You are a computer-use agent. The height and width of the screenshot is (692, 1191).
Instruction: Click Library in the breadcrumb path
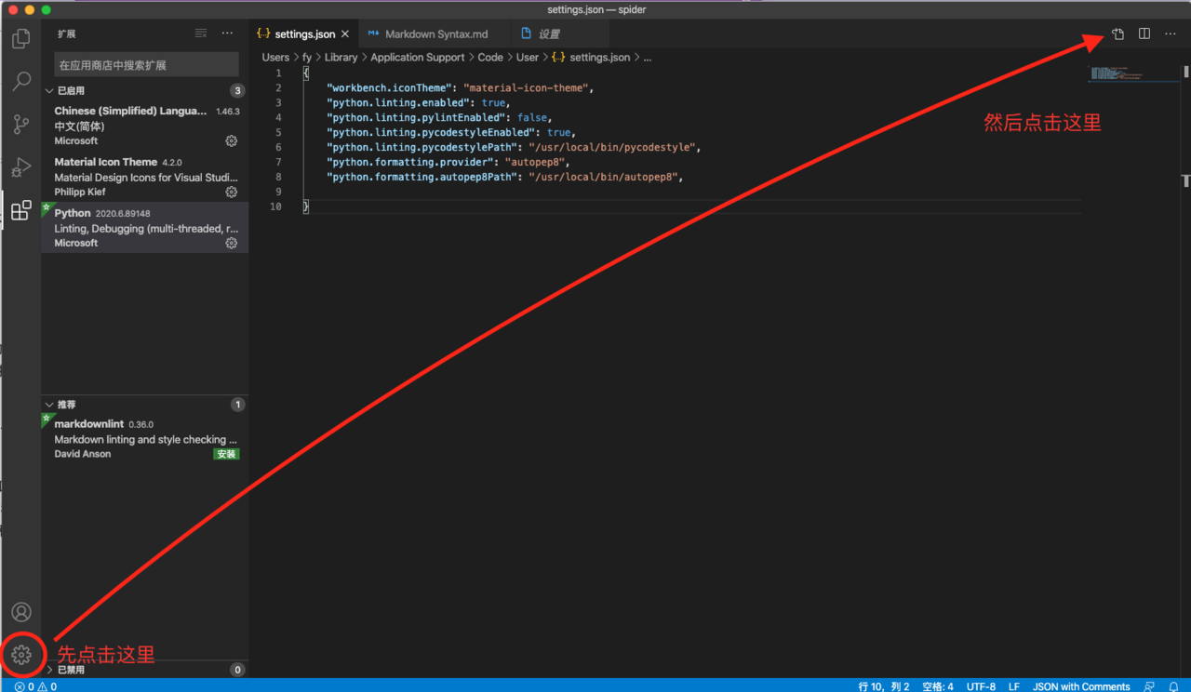click(x=341, y=58)
